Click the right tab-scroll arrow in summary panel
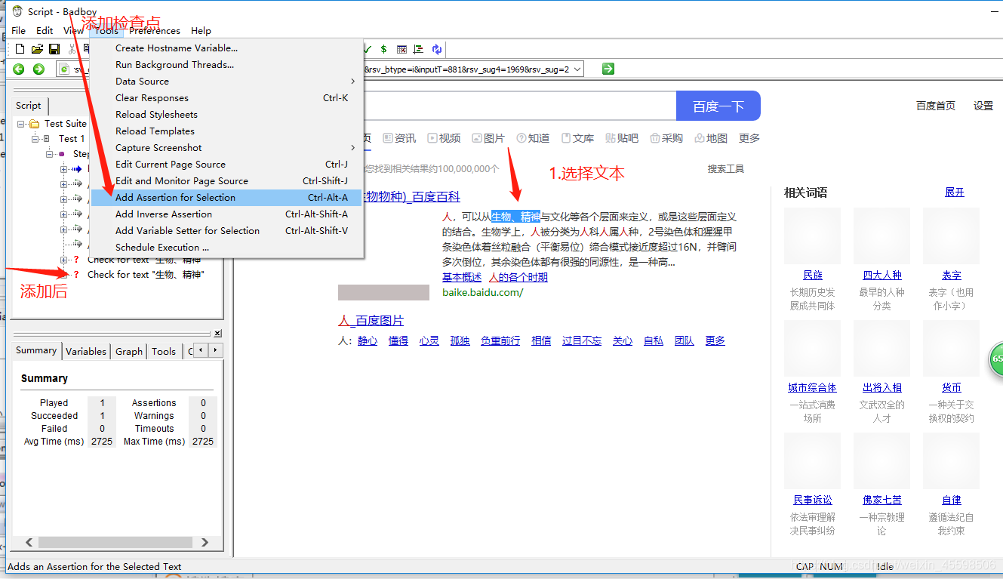This screenshot has width=1003, height=579. coord(217,350)
